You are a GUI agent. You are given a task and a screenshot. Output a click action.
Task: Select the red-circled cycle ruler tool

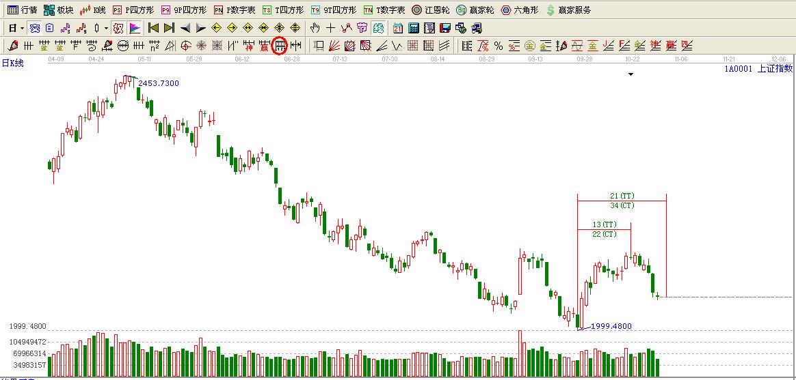tap(280, 46)
